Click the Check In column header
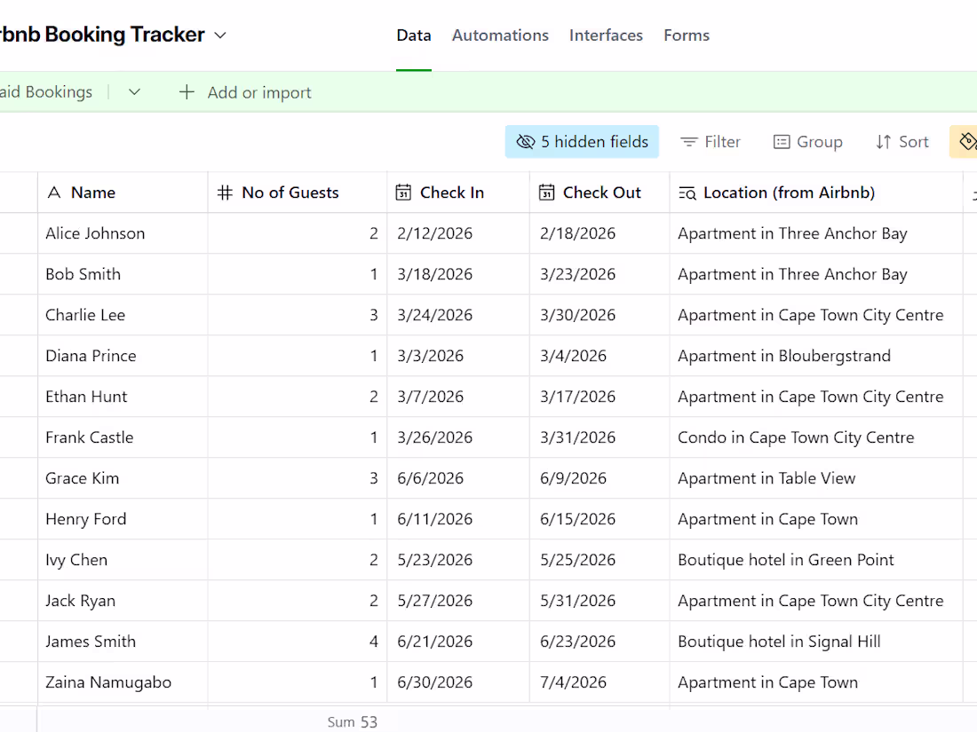This screenshot has height=732, width=977. pyautogui.click(x=458, y=193)
